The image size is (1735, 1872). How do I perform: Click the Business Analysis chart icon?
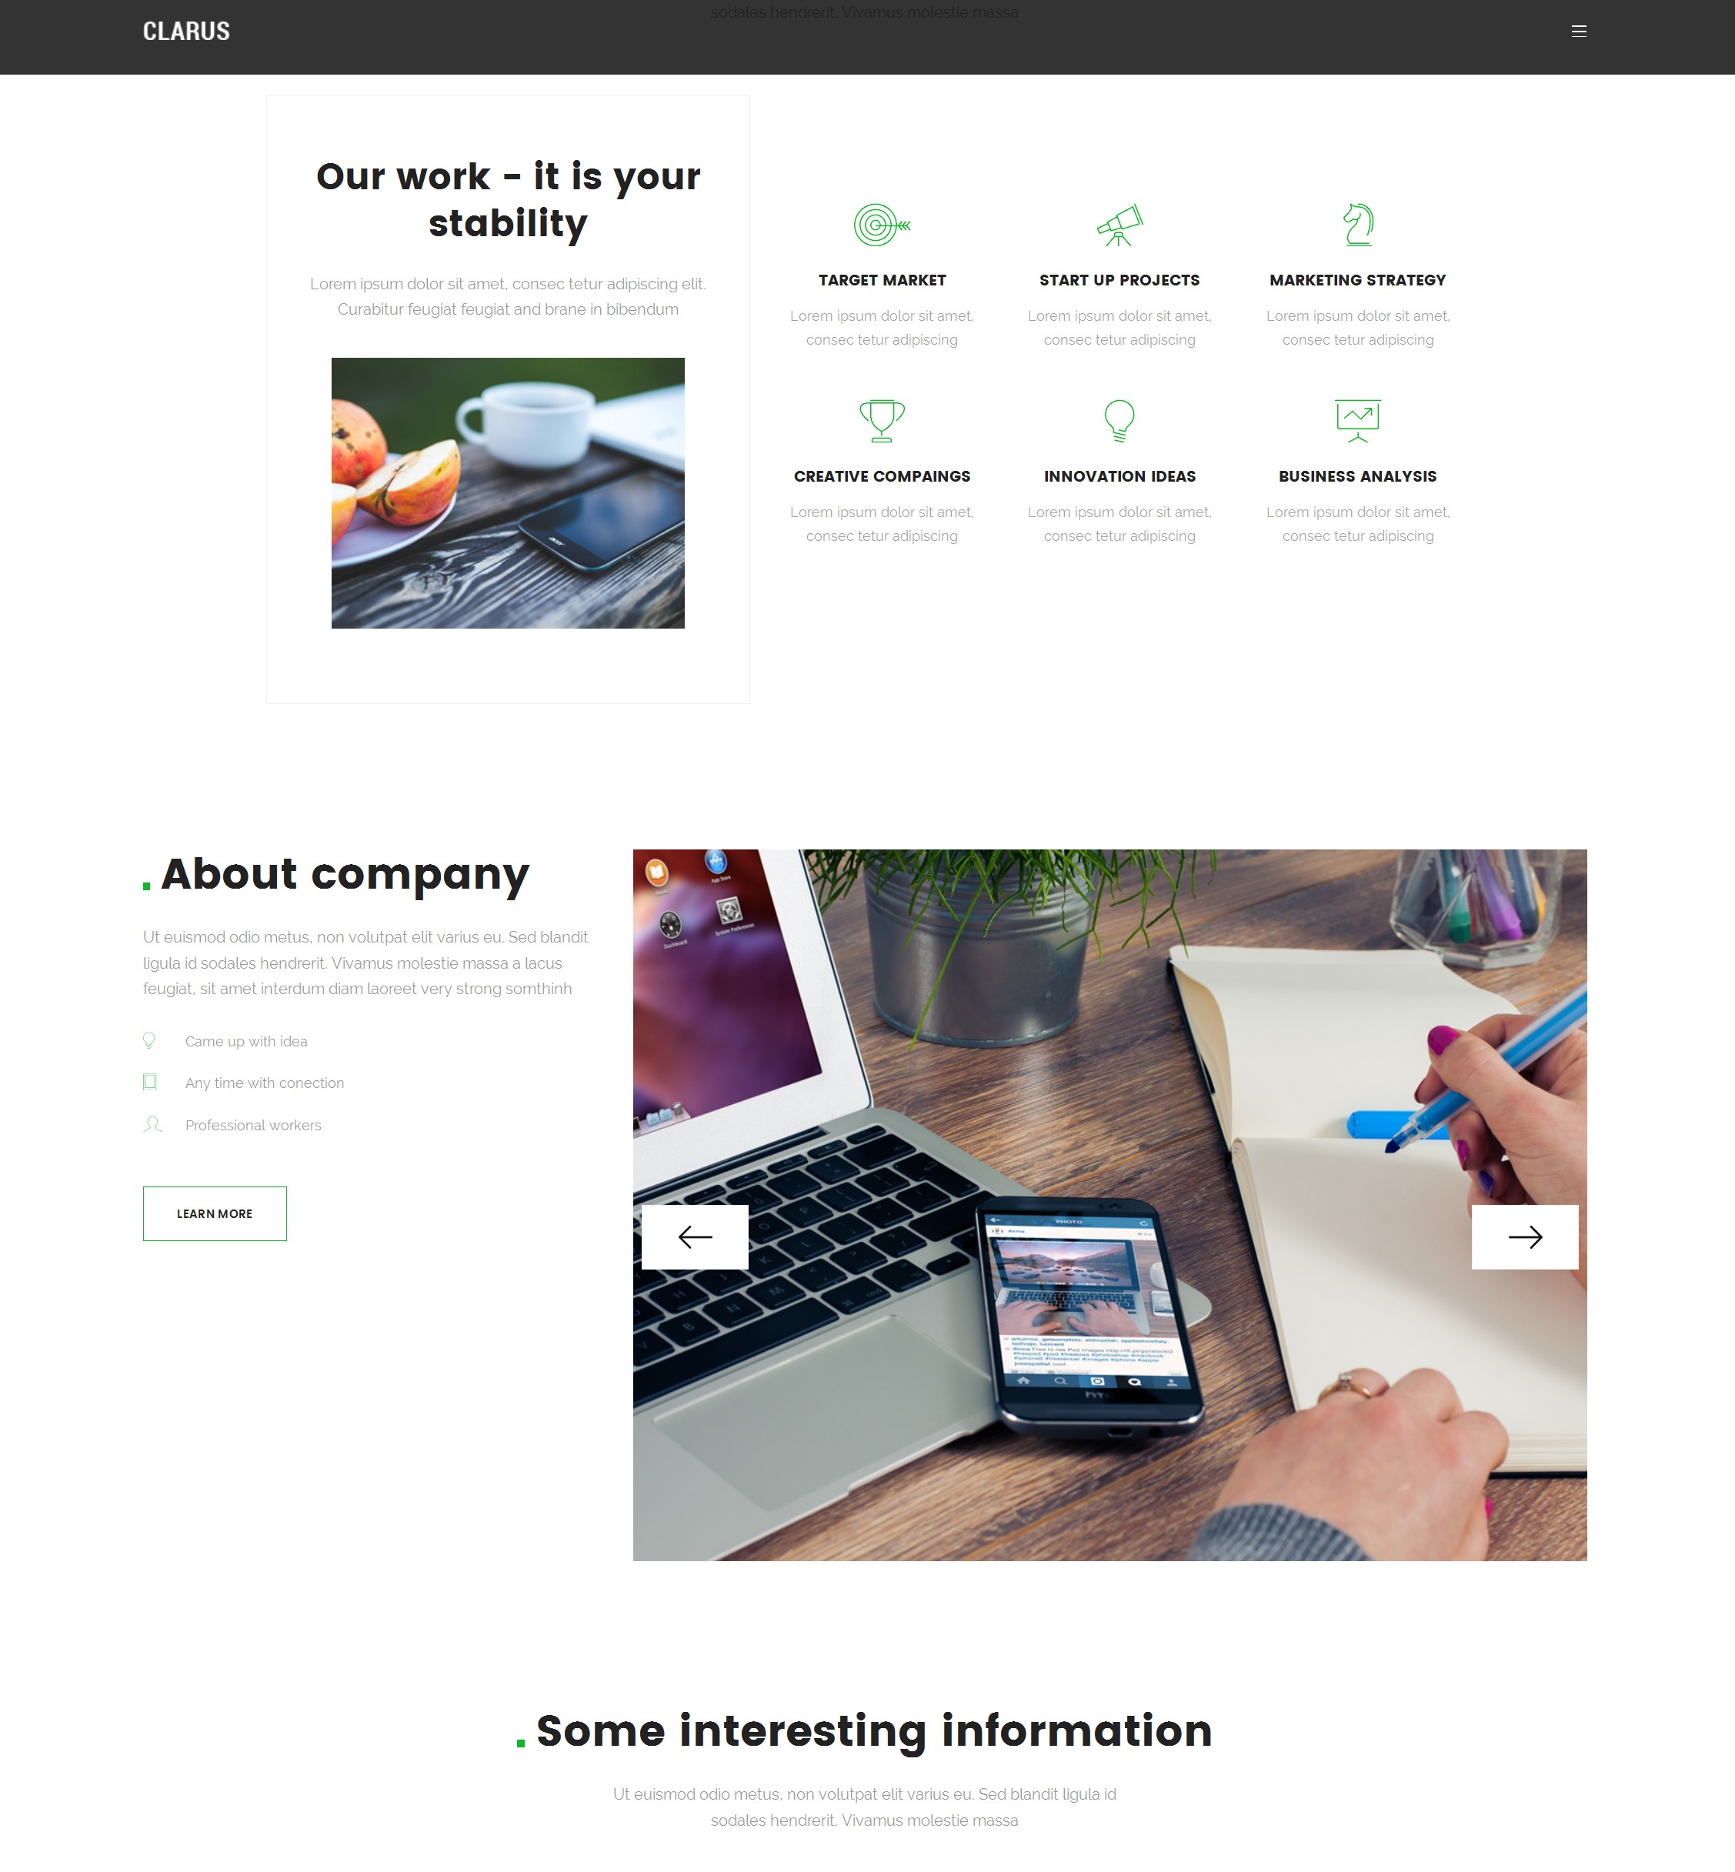click(x=1356, y=421)
